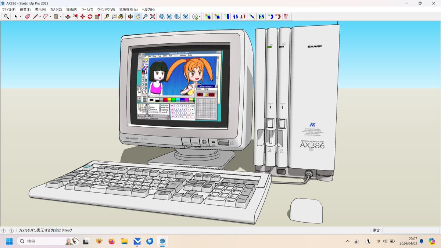Click the SketchUp taskbar icon
The image size is (441, 248).
pyautogui.click(x=162, y=241)
